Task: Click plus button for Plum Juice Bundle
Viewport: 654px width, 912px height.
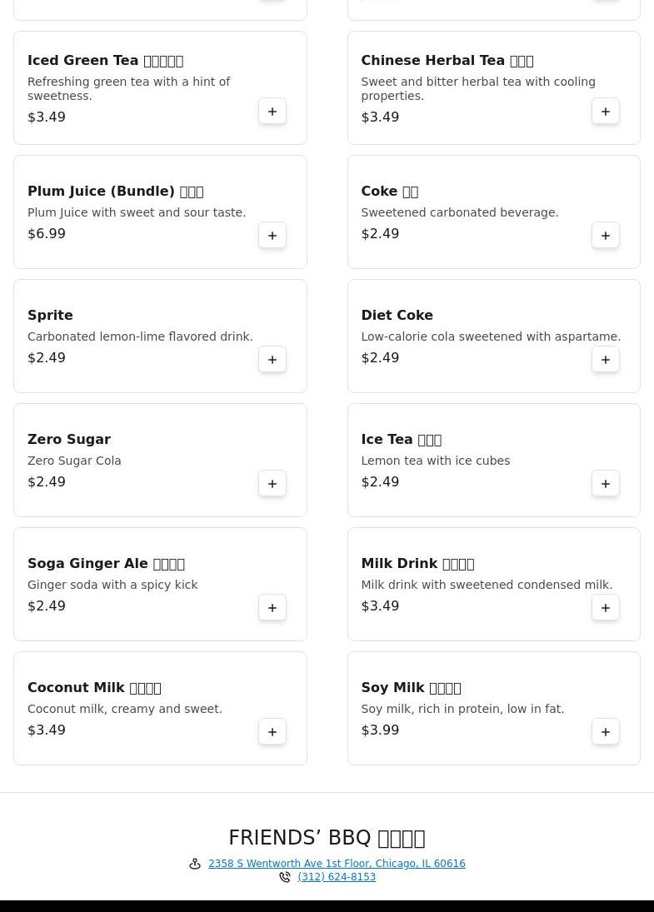Action: point(272,236)
